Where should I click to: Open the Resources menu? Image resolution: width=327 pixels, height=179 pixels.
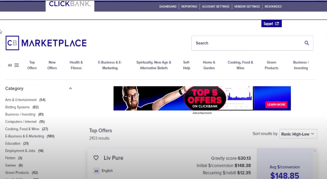tap(273, 7)
